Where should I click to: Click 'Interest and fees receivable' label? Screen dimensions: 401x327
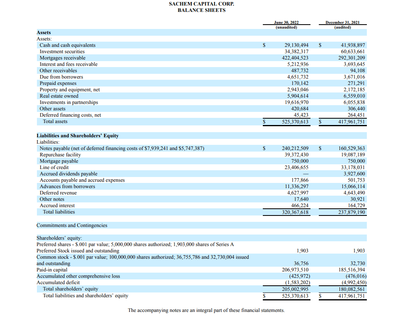click(69, 64)
